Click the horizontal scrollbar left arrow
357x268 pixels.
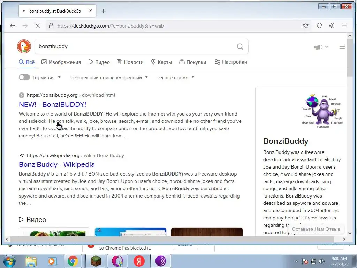click(7, 239)
